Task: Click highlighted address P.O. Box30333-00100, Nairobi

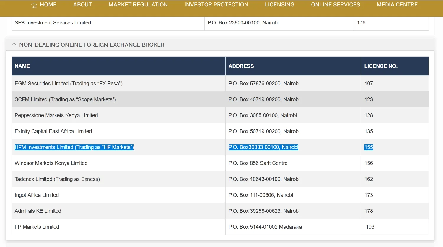Action: coord(263,147)
